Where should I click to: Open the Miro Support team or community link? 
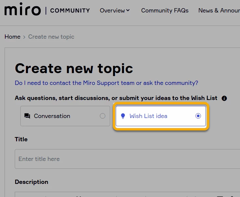106,83
